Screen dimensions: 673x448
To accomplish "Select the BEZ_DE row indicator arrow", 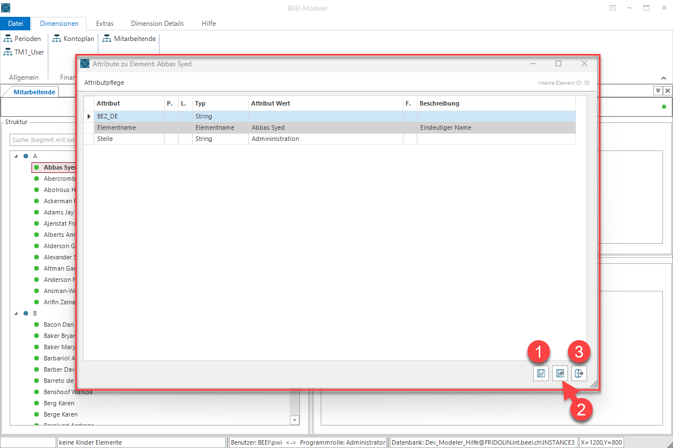I will [89, 116].
